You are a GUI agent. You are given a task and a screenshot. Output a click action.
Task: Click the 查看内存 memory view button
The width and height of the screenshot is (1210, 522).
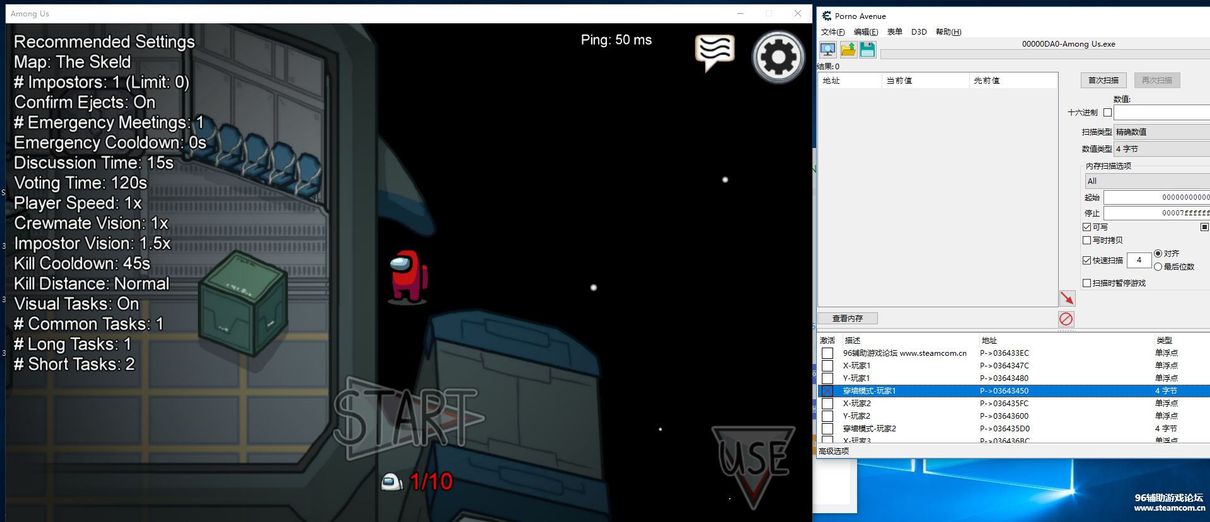click(x=848, y=319)
